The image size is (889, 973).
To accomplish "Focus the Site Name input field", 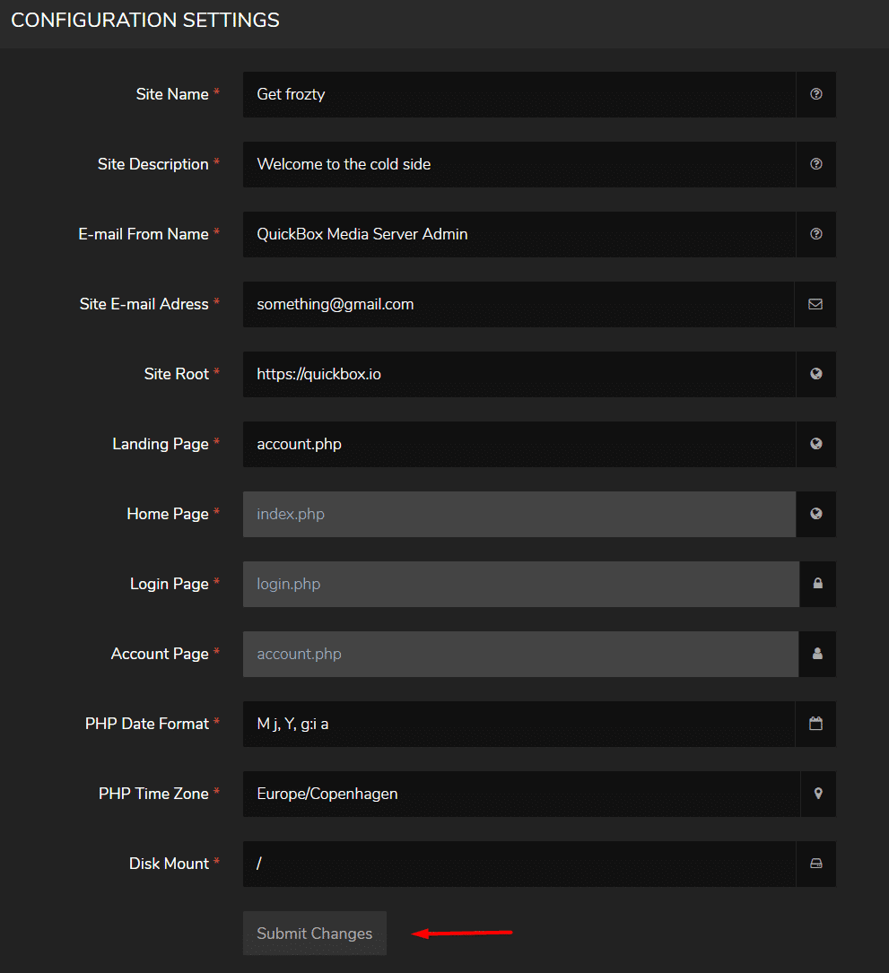I will click(519, 94).
